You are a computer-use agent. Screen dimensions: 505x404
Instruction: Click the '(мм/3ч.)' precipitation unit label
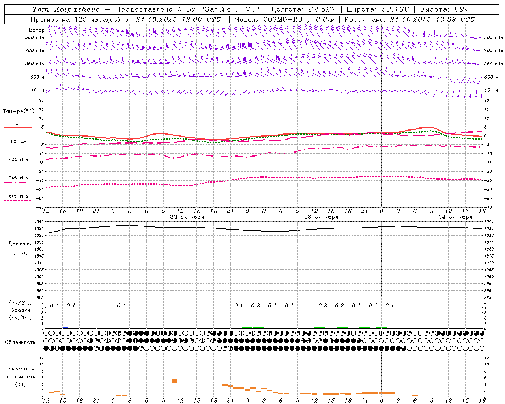pos(21,303)
